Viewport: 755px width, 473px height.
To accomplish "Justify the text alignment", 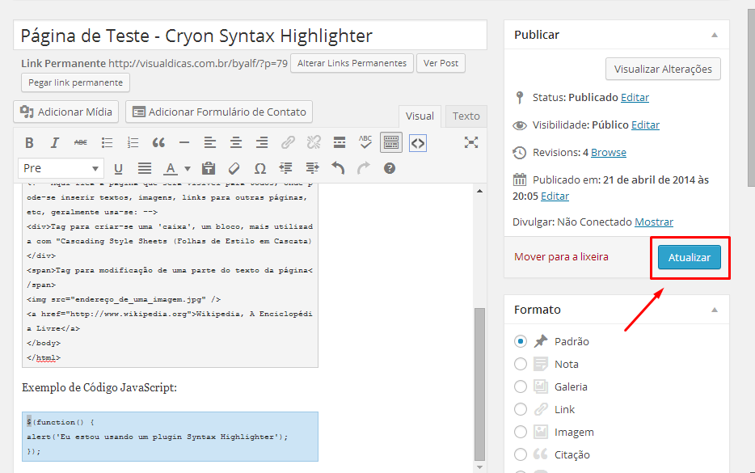I will coord(145,169).
